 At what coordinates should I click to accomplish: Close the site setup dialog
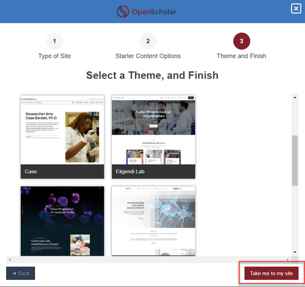pyautogui.click(x=296, y=9)
